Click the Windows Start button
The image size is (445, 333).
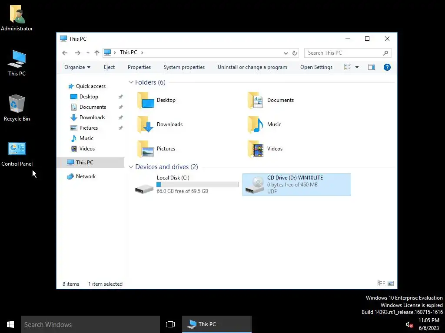coord(10,324)
